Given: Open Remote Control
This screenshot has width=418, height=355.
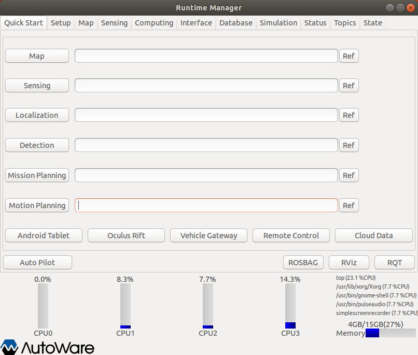Looking at the screenshot, I should [291, 236].
